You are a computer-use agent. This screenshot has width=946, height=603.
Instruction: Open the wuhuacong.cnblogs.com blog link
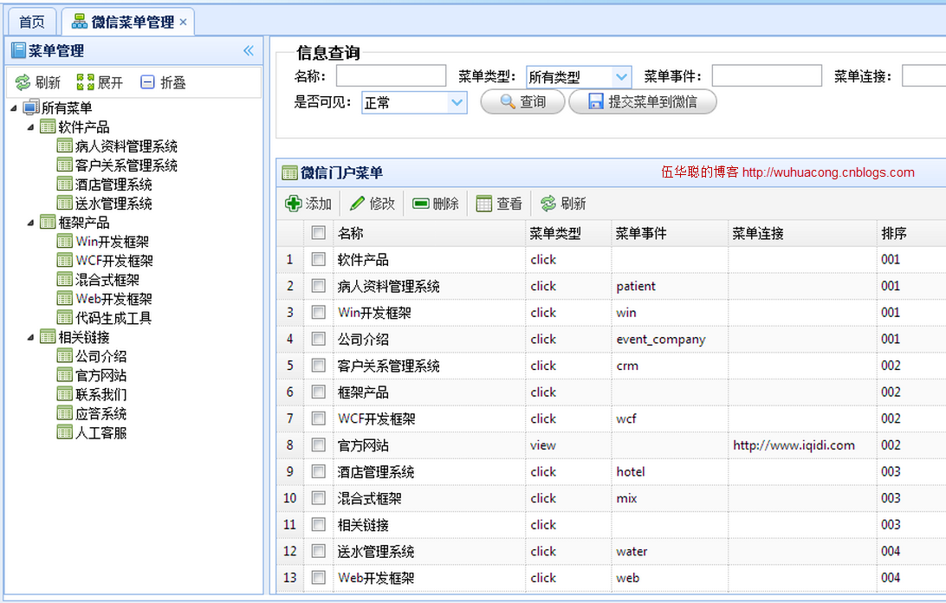(x=828, y=172)
